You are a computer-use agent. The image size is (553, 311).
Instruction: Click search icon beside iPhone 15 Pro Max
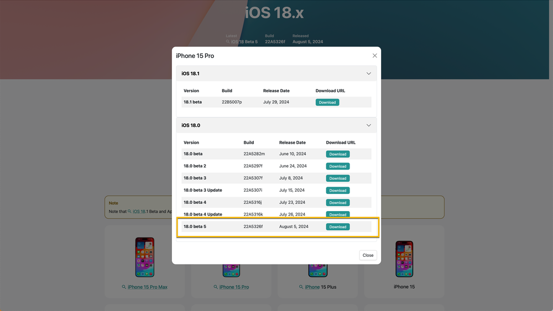(x=124, y=287)
